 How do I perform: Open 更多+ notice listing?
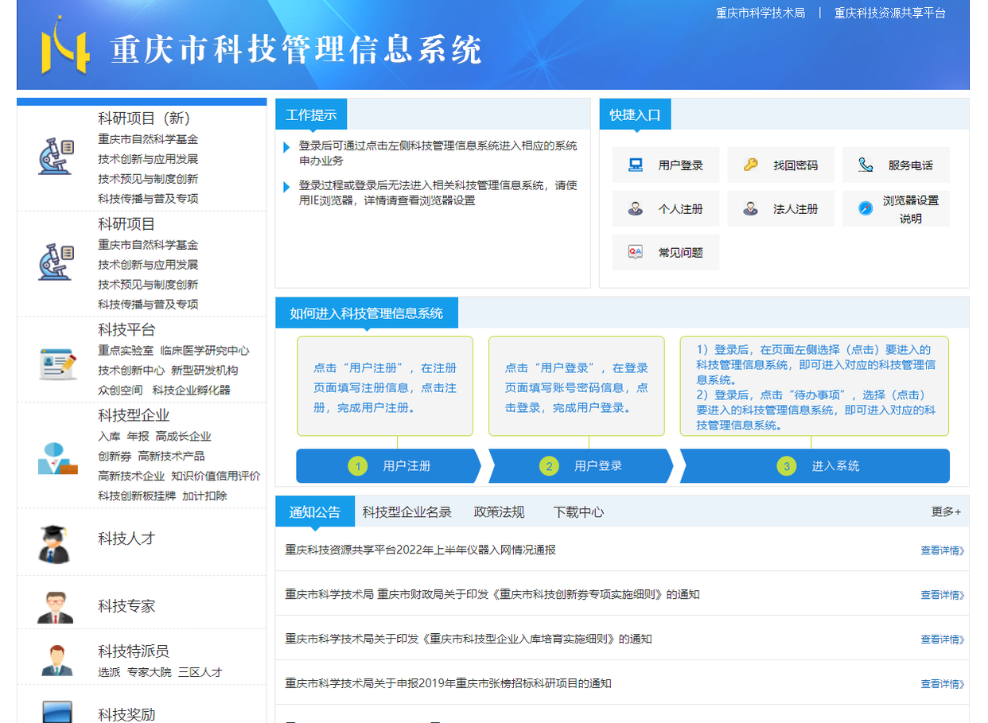pyautogui.click(x=945, y=511)
